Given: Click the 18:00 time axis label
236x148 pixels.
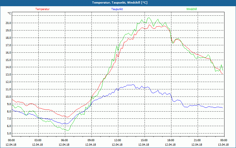Looking at the screenshot, I should (x=171, y=140).
